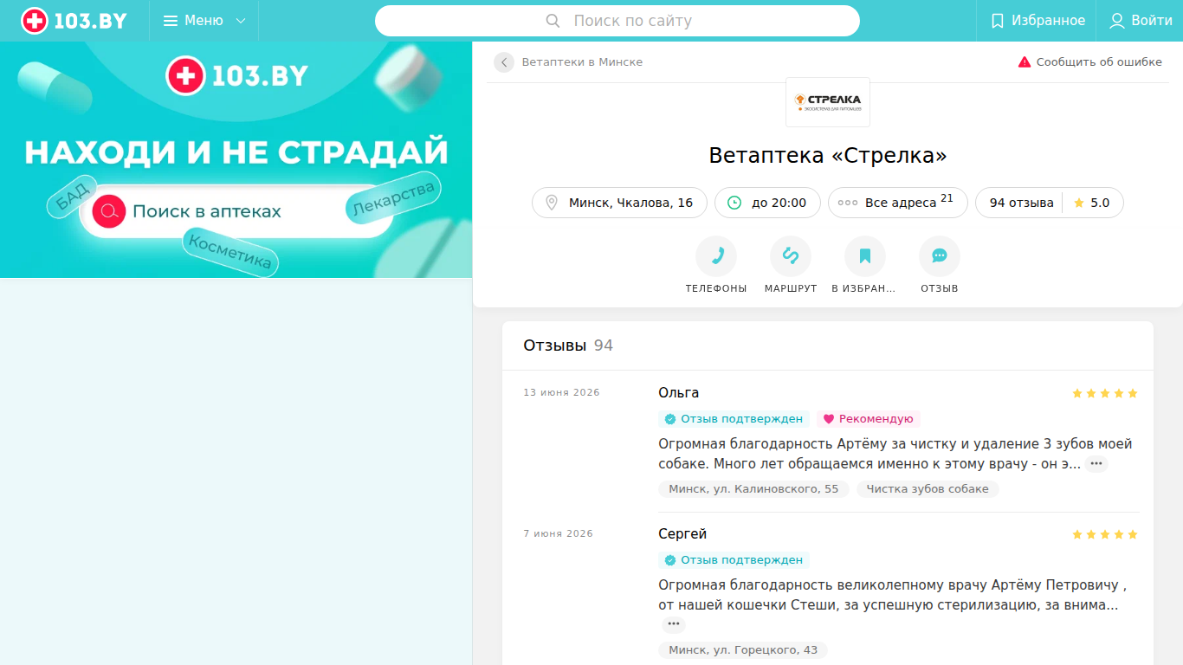Click the Телефоны phone icon
Image resolution: width=1183 pixels, height=665 pixels.
click(x=716, y=256)
